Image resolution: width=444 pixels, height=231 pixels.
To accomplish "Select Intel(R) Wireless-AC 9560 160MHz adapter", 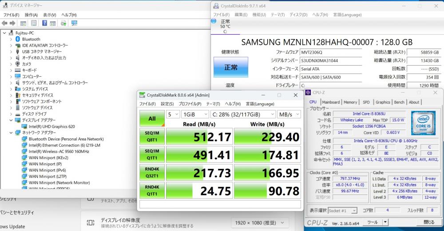I will pyautogui.click(x=59, y=151).
